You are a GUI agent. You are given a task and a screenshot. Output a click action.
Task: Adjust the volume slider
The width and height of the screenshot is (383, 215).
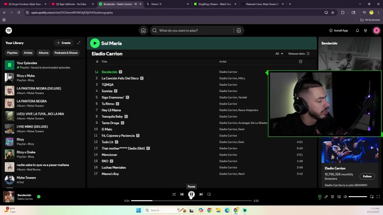pyautogui.click(x=358, y=197)
